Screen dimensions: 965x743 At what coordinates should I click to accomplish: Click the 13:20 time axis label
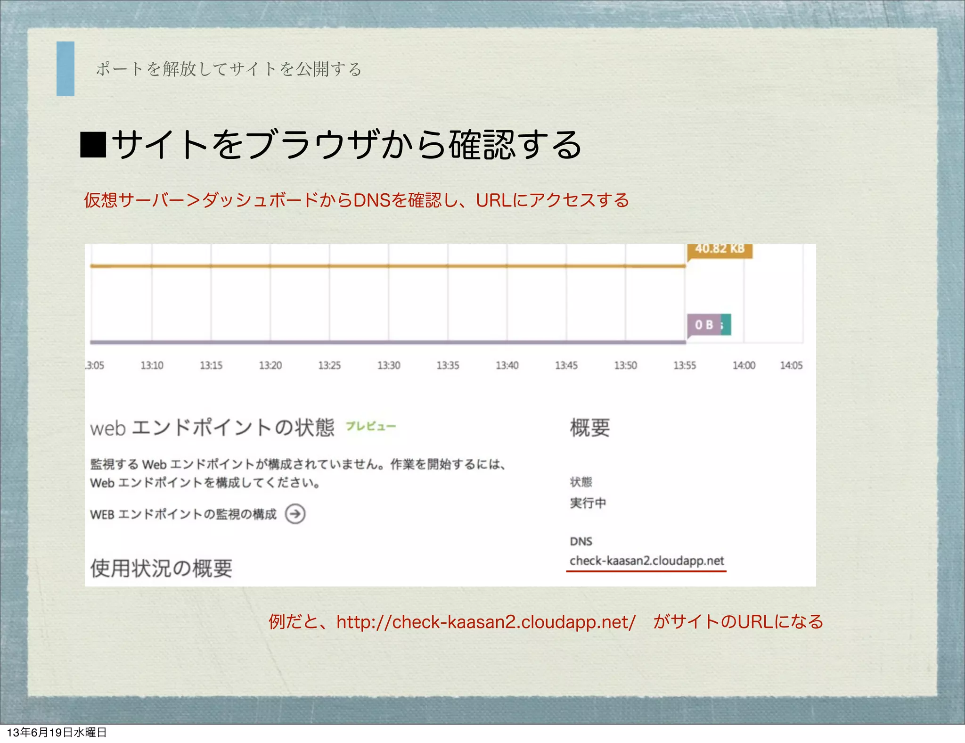pos(270,365)
